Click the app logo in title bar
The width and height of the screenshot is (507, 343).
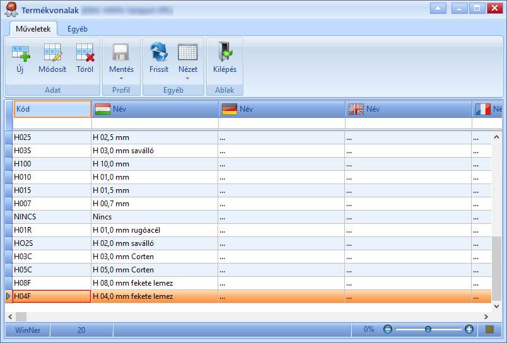coord(11,9)
